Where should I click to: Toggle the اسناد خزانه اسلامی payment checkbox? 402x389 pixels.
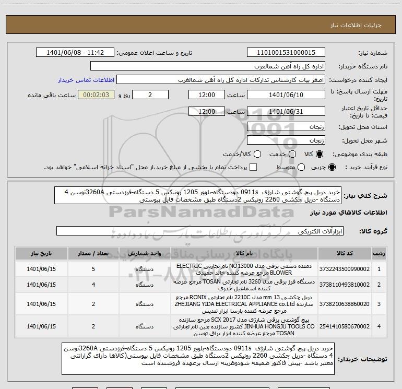click(x=253, y=167)
